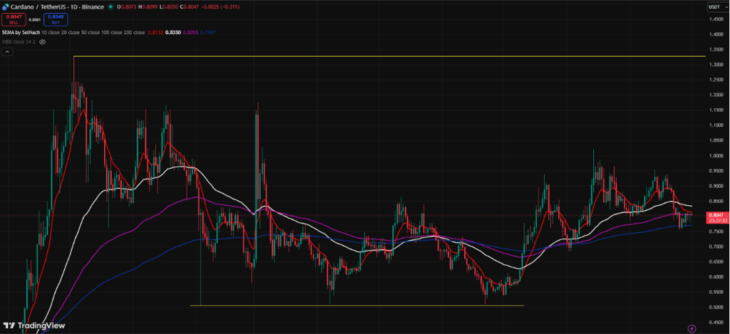Image resolution: width=730 pixels, height=334 pixels.
Task: Select the upper yellow horizontal resistance line
Action: (x=390, y=56)
